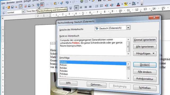Viewport: 170px width, 95px height.
Task: Open the Einfügen menu
Action: tap(27, 1)
